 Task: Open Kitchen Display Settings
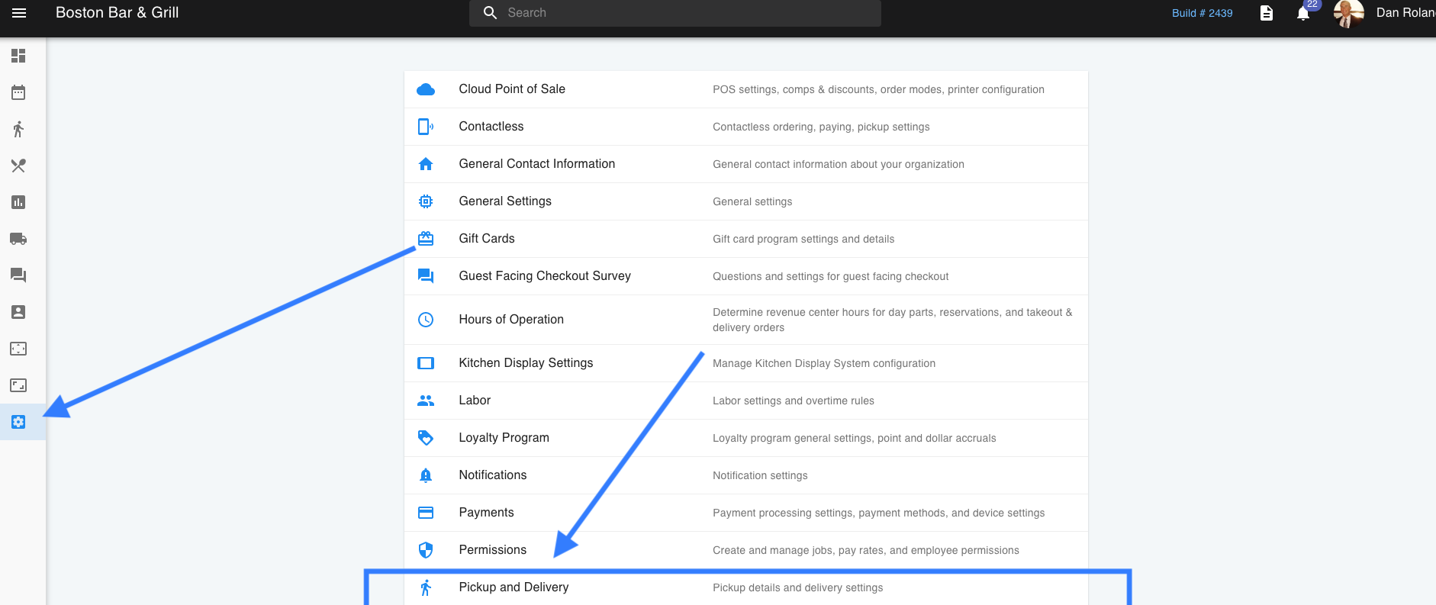525,363
